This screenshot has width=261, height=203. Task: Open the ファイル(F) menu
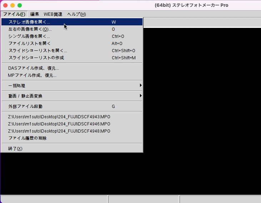[14, 14]
